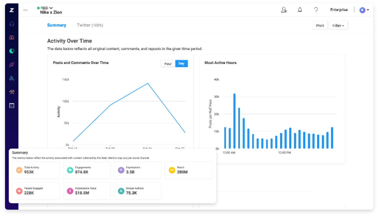Switch chart to Day view
Viewport: 378px width, 216px height.
pos(182,63)
